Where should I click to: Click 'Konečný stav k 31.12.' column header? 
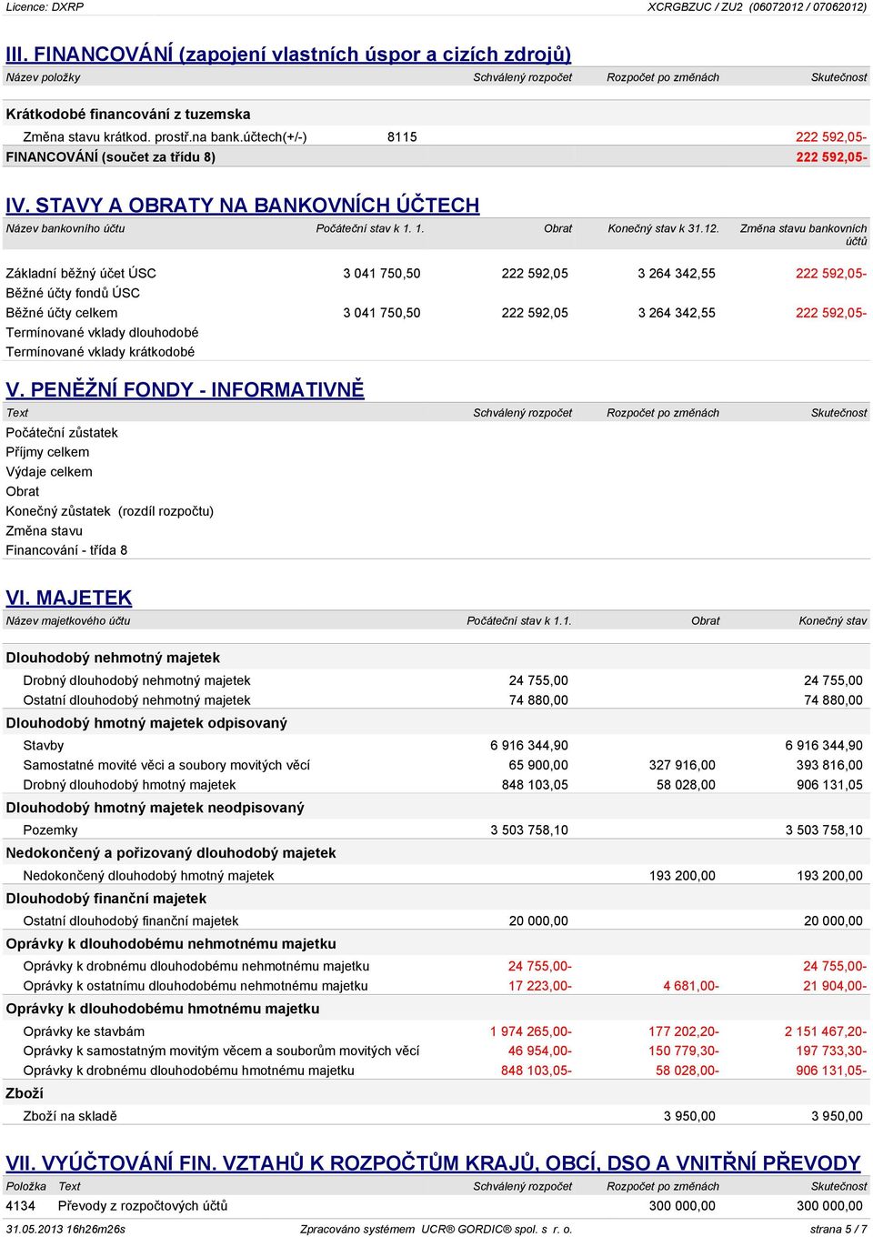click(x=664, y=228)
